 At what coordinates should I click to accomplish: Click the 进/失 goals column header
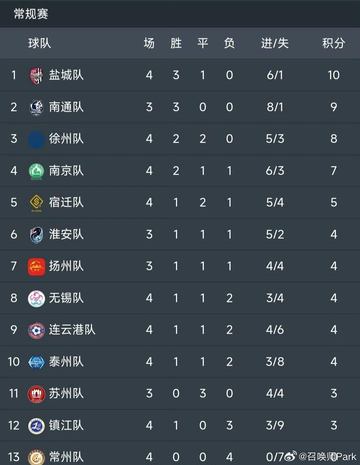(275, 43)
